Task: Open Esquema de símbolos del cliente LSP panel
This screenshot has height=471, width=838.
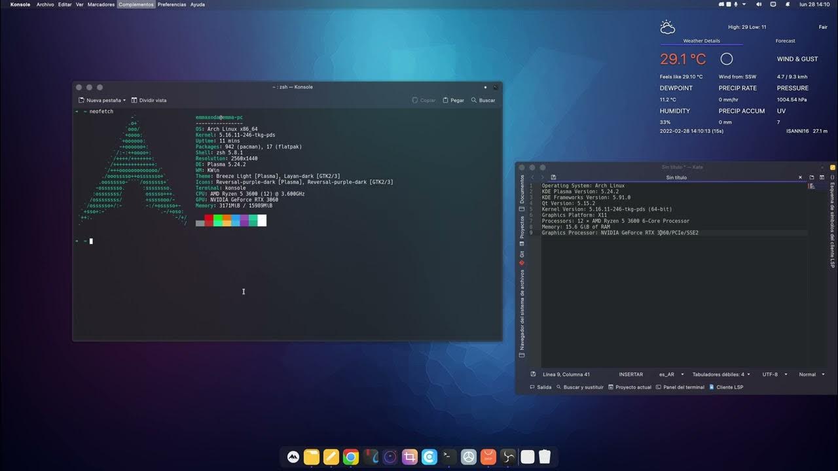Action: pos(832,220)
